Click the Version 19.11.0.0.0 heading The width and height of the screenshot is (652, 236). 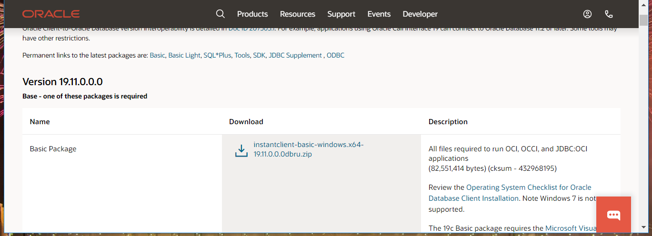pyautogui.click(x=62, y=81)
